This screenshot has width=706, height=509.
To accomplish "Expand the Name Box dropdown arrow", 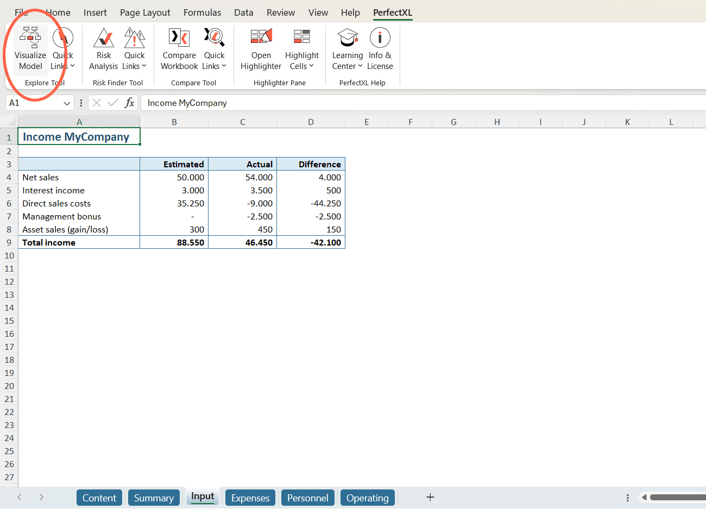I will point(67,103).
